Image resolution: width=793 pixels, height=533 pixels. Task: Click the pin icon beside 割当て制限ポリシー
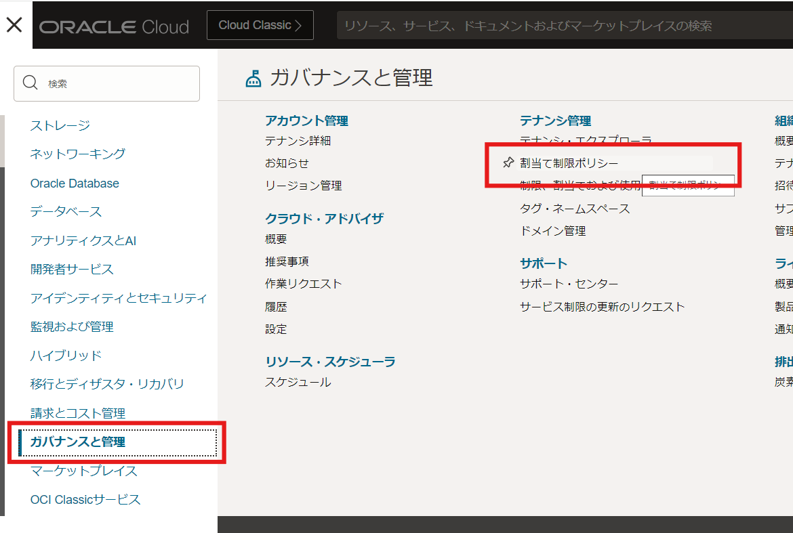click(x=508, y=163)
